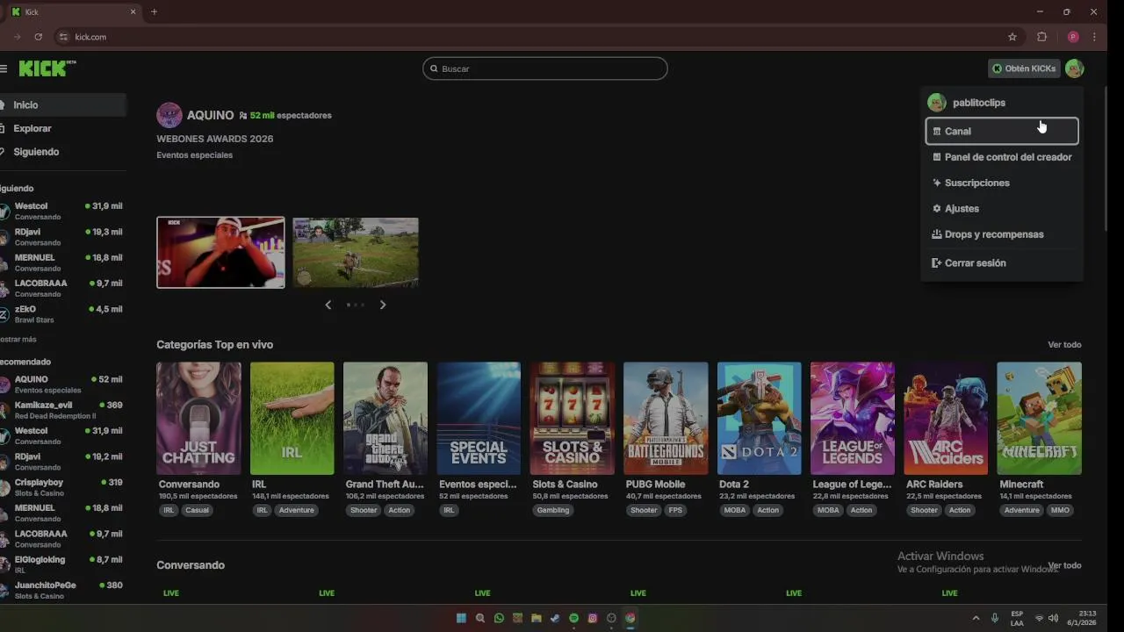
Task: Open the League of Legends category card
Action: [853, 419]
